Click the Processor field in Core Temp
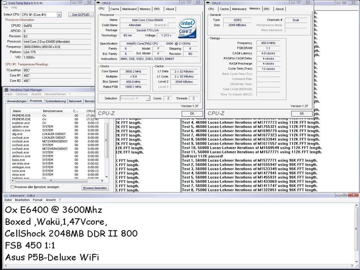 click(x=57, y=41)
